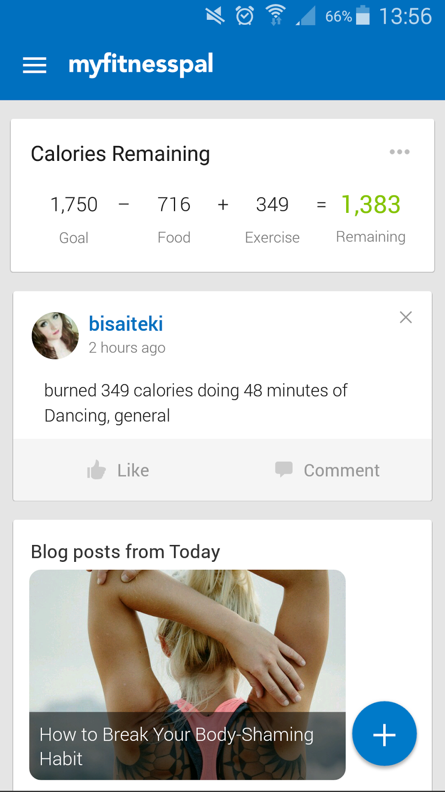Tap the myfitnesspal logo title
Viewport: 445px width, 792px height.
click(x=141, y=65)
